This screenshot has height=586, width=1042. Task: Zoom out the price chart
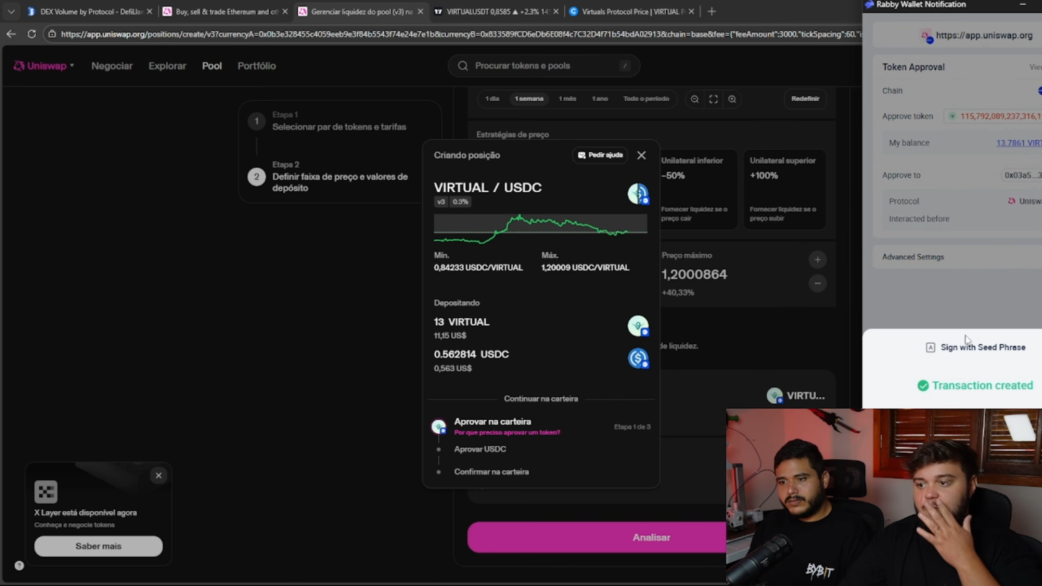tap(695, 99)
